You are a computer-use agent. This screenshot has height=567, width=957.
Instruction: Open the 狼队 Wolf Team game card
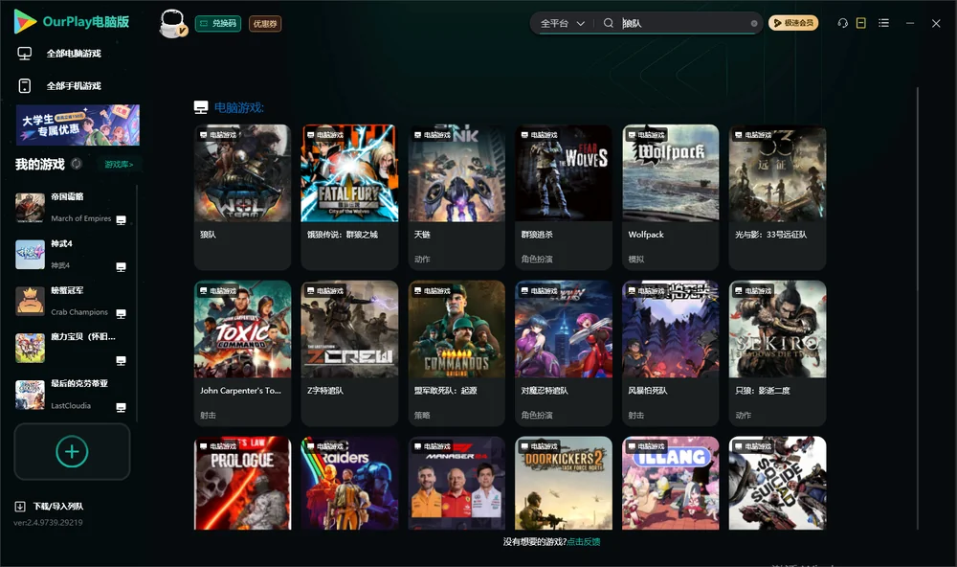pos(242,196)
